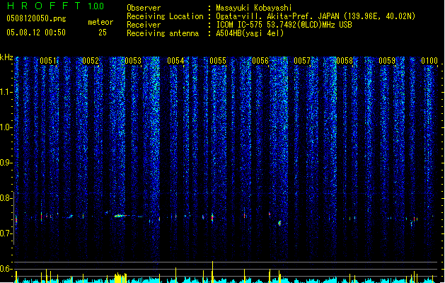This screenshot has height=283, width=445.
Task: Click the 0052 time marker
Action: [x=91, y=61]
